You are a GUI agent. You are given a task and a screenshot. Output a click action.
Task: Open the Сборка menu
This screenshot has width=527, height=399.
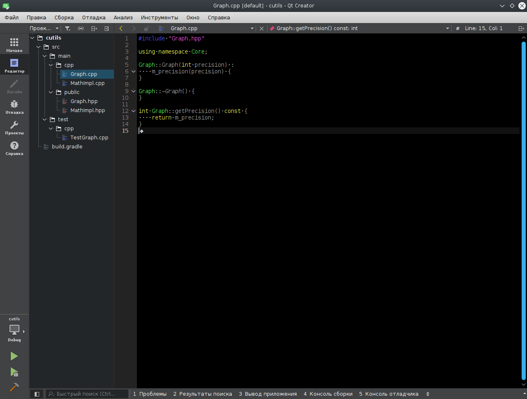point(64,18)
